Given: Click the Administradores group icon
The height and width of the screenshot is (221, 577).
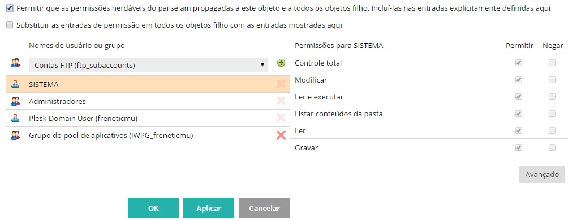Looking at the screenshot, I should pos(15,101).
